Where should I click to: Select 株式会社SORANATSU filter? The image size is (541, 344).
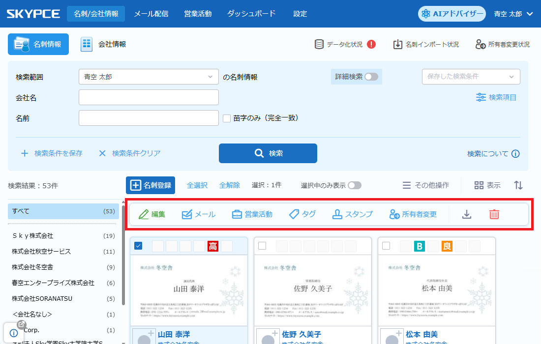click(63, 298)
